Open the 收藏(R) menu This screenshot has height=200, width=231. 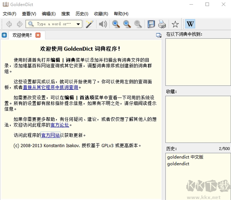[x=100, y=14]
